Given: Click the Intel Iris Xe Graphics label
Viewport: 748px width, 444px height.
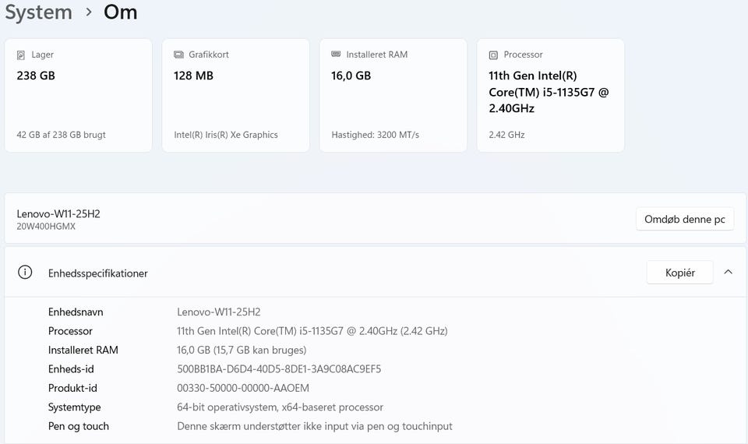Looking at the screenshot, I should pos(226,135).
